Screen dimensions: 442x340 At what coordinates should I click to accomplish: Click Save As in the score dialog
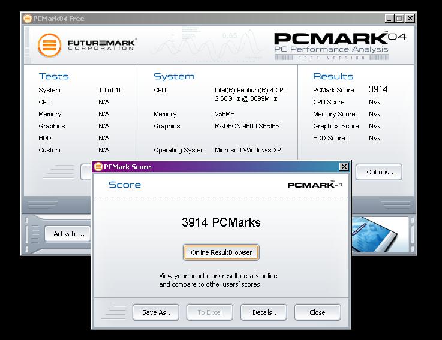(x=156, y=312)
